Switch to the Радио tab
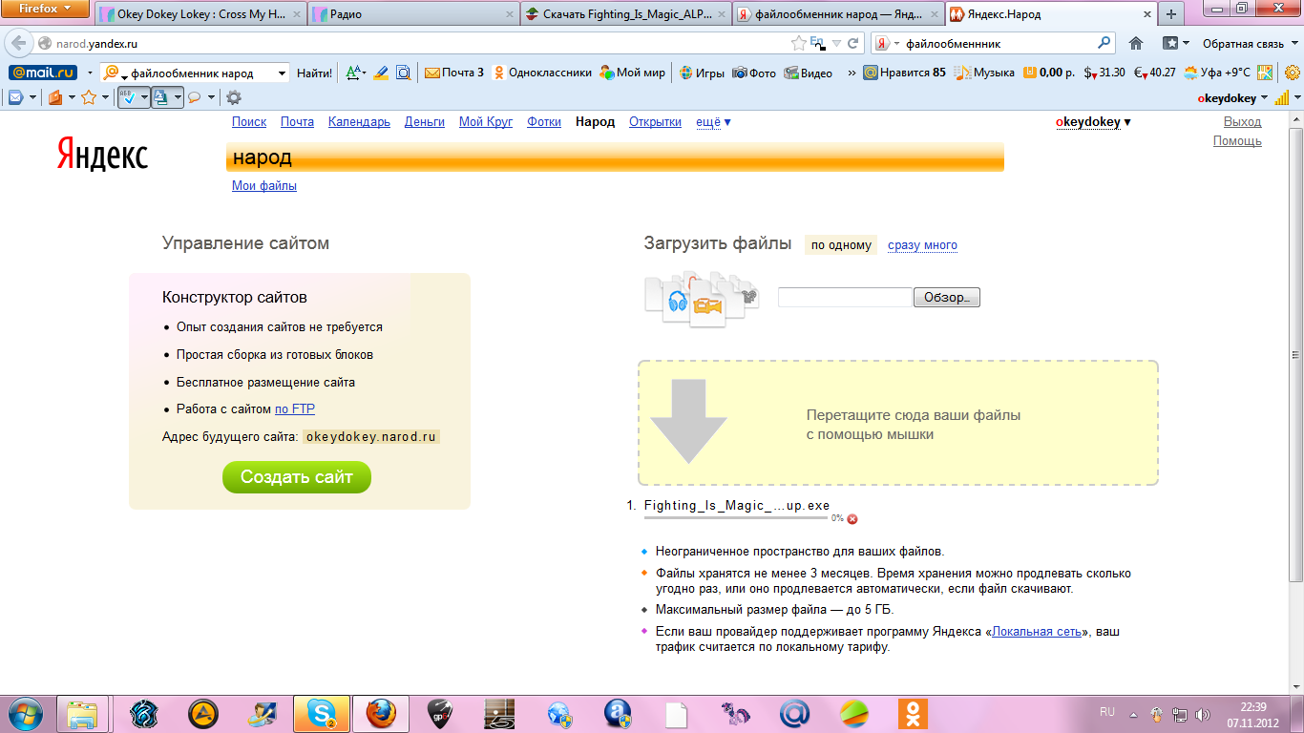Image resolution: width=1304 pixels, height=733 pixels. point(414,14)
